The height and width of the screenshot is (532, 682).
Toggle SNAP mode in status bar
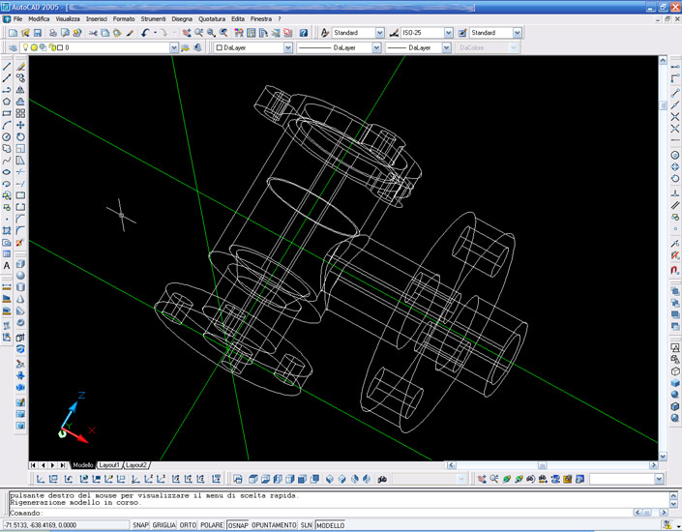(140, 525)
